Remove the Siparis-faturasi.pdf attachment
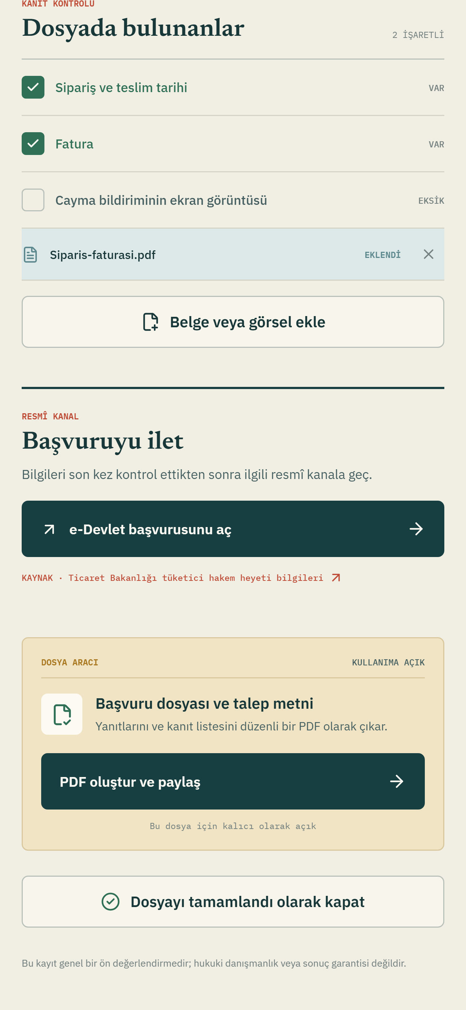This screenshot has height=1010, width=466. point(428,254)
